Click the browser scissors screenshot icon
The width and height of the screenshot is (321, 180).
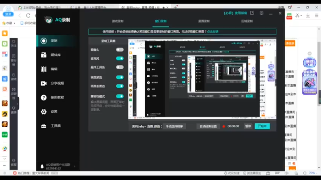(x=297, y=16)
